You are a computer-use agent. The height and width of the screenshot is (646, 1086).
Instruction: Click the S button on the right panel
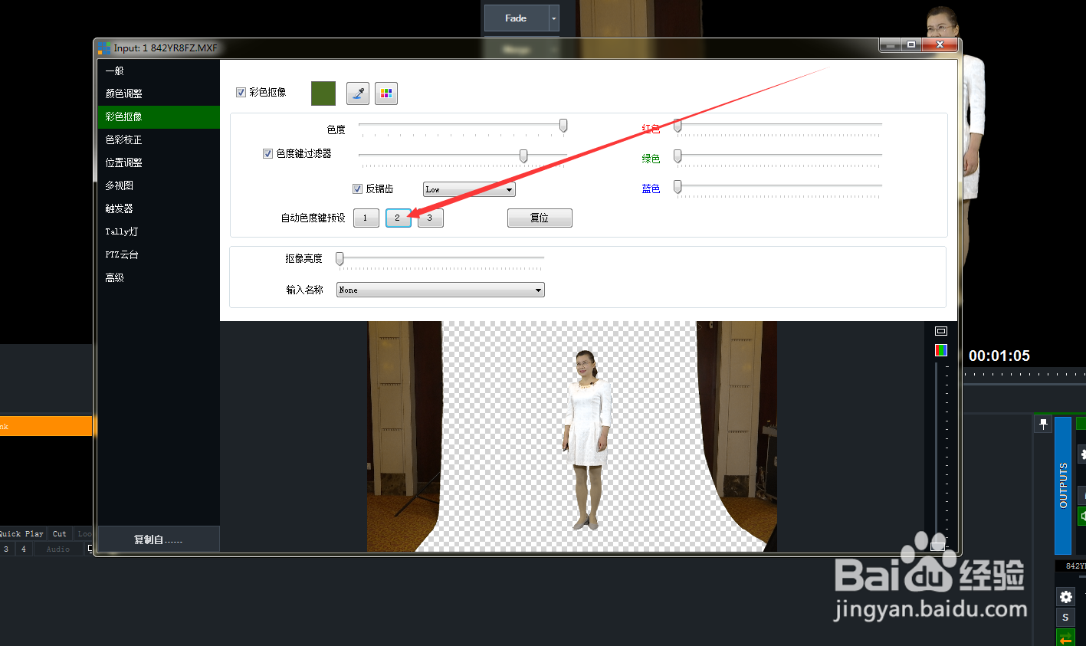1065,617
